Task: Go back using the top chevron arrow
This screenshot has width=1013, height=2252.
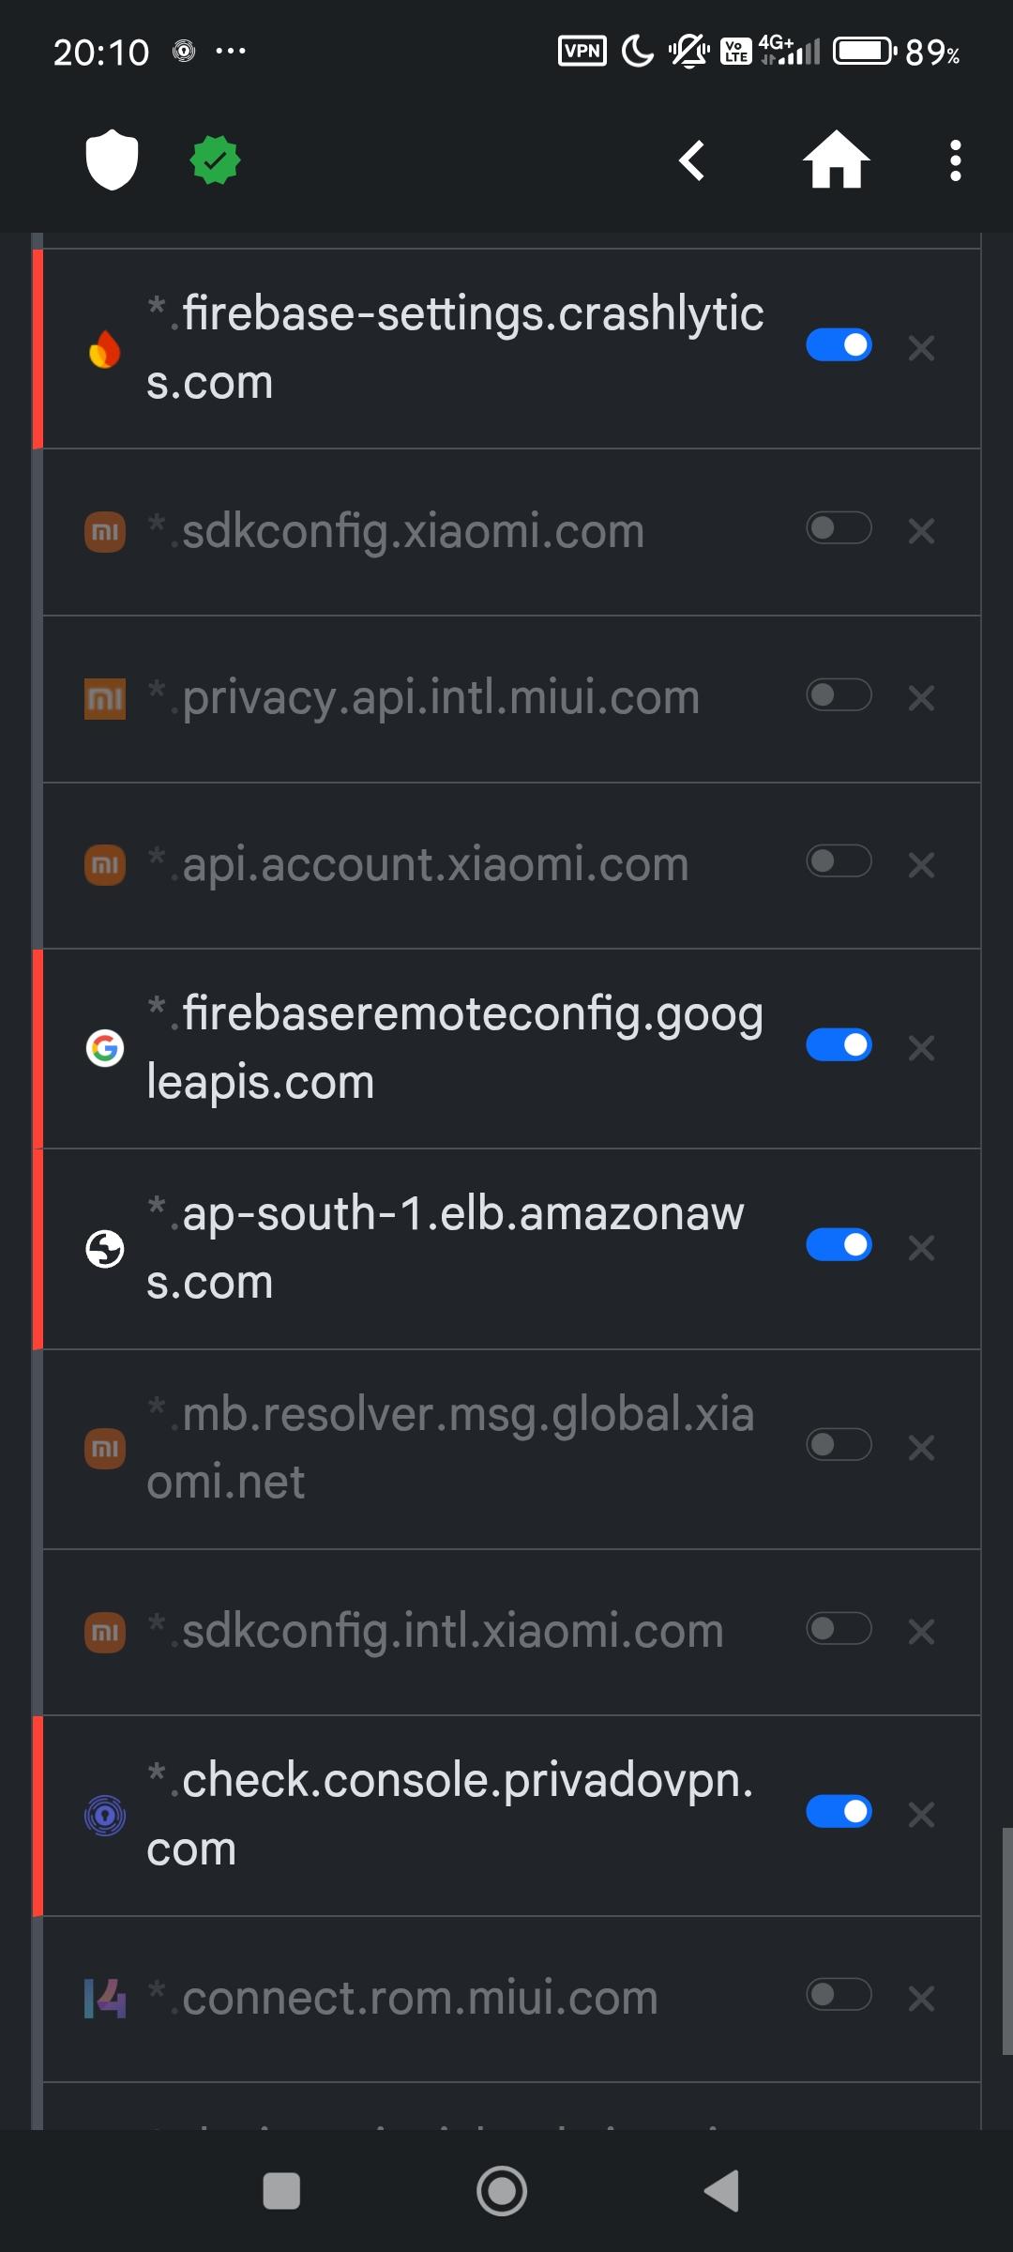Action: 692,160
